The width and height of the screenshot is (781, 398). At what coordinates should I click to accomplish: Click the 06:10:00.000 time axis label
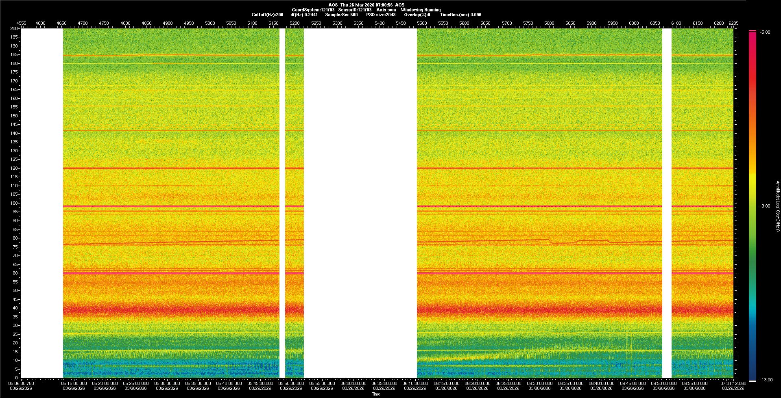pos(415,383)
